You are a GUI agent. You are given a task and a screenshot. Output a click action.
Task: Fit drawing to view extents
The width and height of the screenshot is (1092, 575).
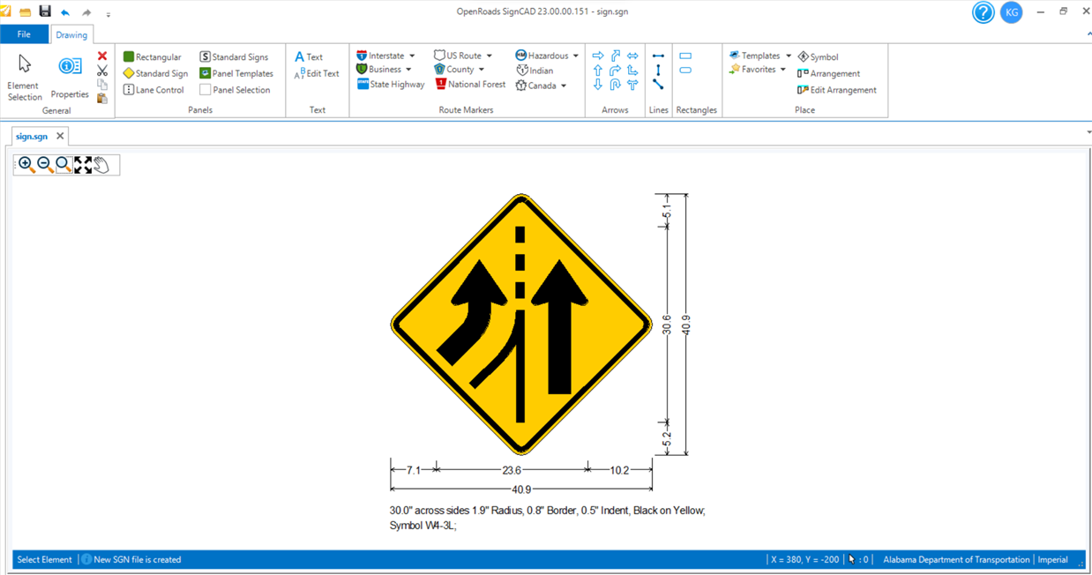83,165
